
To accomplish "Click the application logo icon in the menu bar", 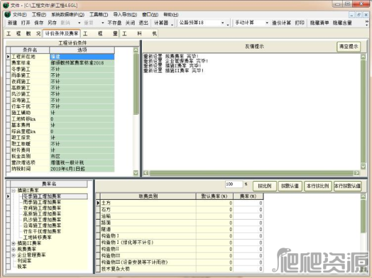I will click(7, 14).
